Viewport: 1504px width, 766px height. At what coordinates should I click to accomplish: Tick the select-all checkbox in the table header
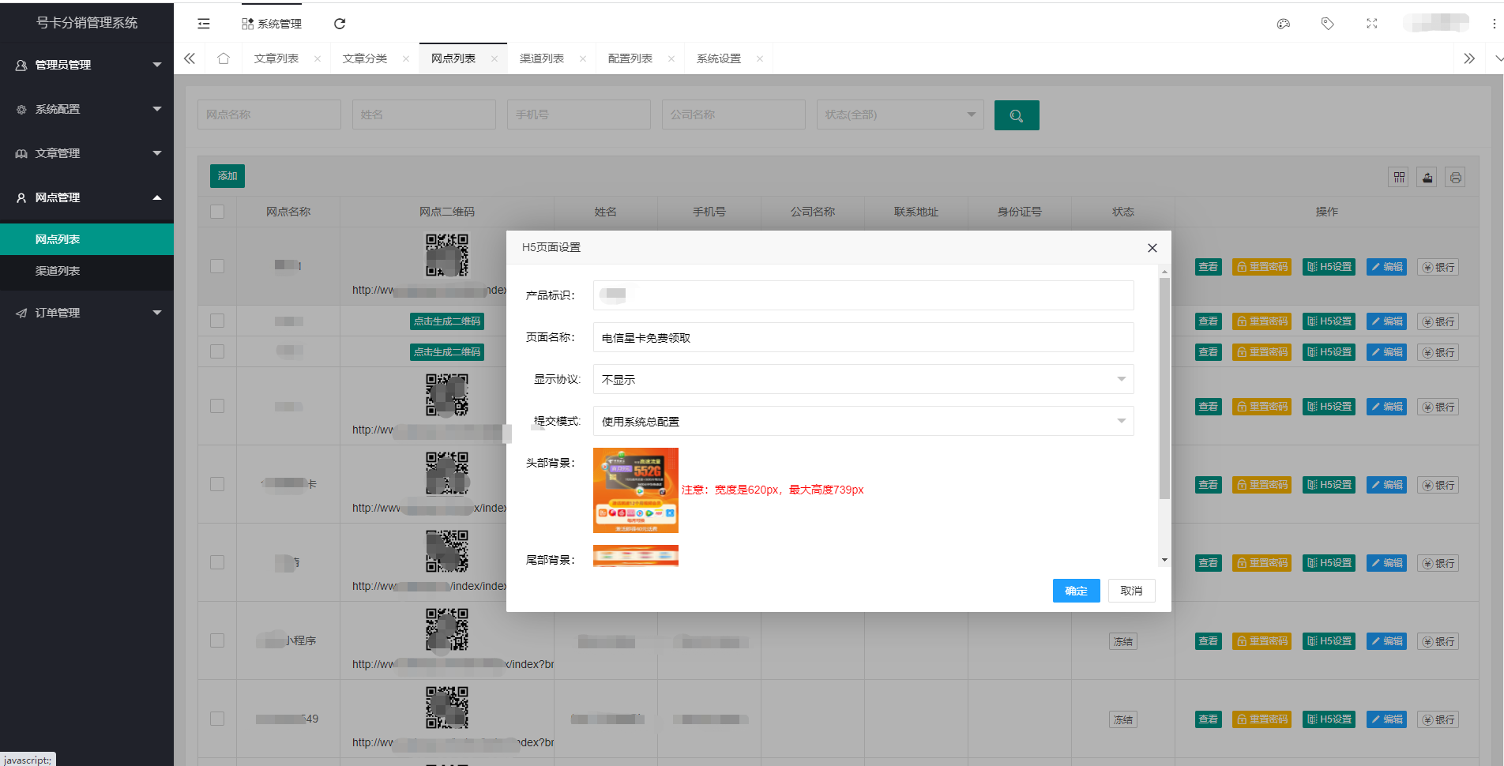click(217, 212)
